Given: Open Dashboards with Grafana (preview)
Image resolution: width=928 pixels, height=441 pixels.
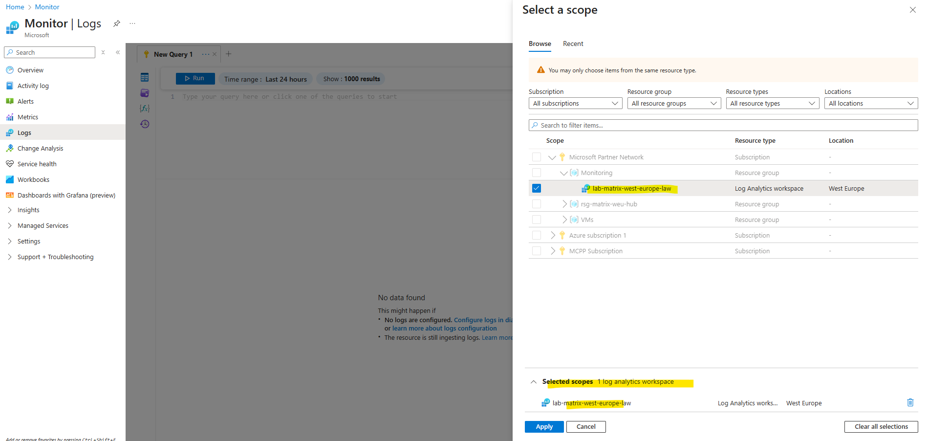Looking at the screenshot, I should [66, 195].
